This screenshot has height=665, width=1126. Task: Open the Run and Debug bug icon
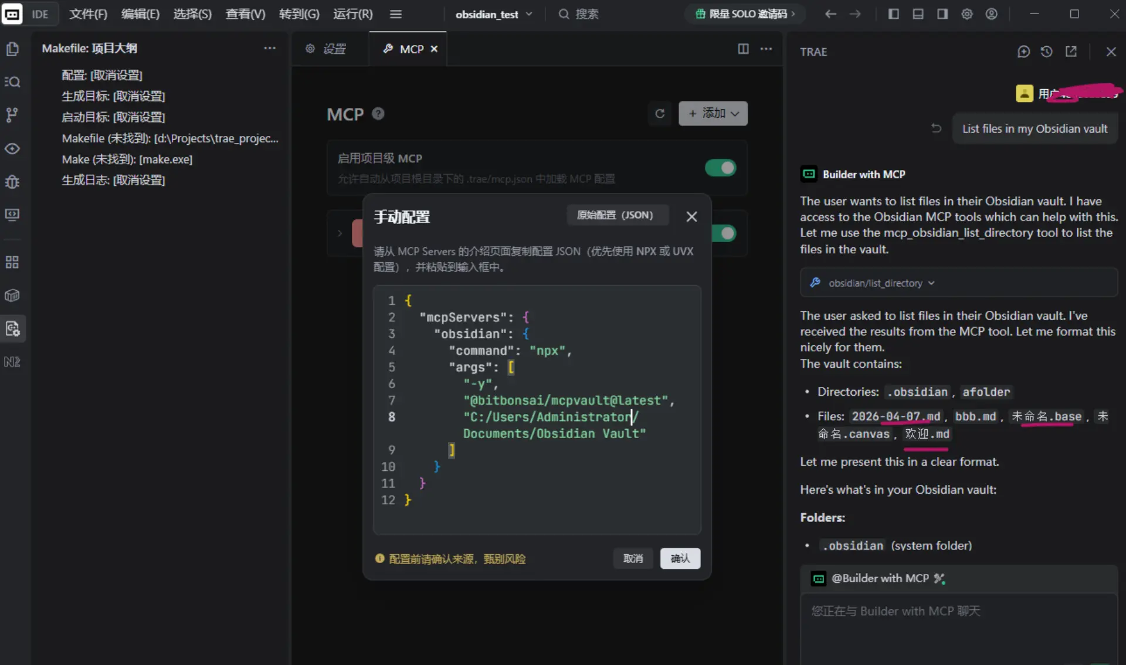[x=12, y=182]
